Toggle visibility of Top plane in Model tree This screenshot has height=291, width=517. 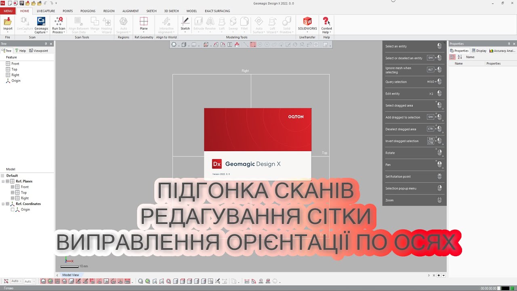(13, 193)
